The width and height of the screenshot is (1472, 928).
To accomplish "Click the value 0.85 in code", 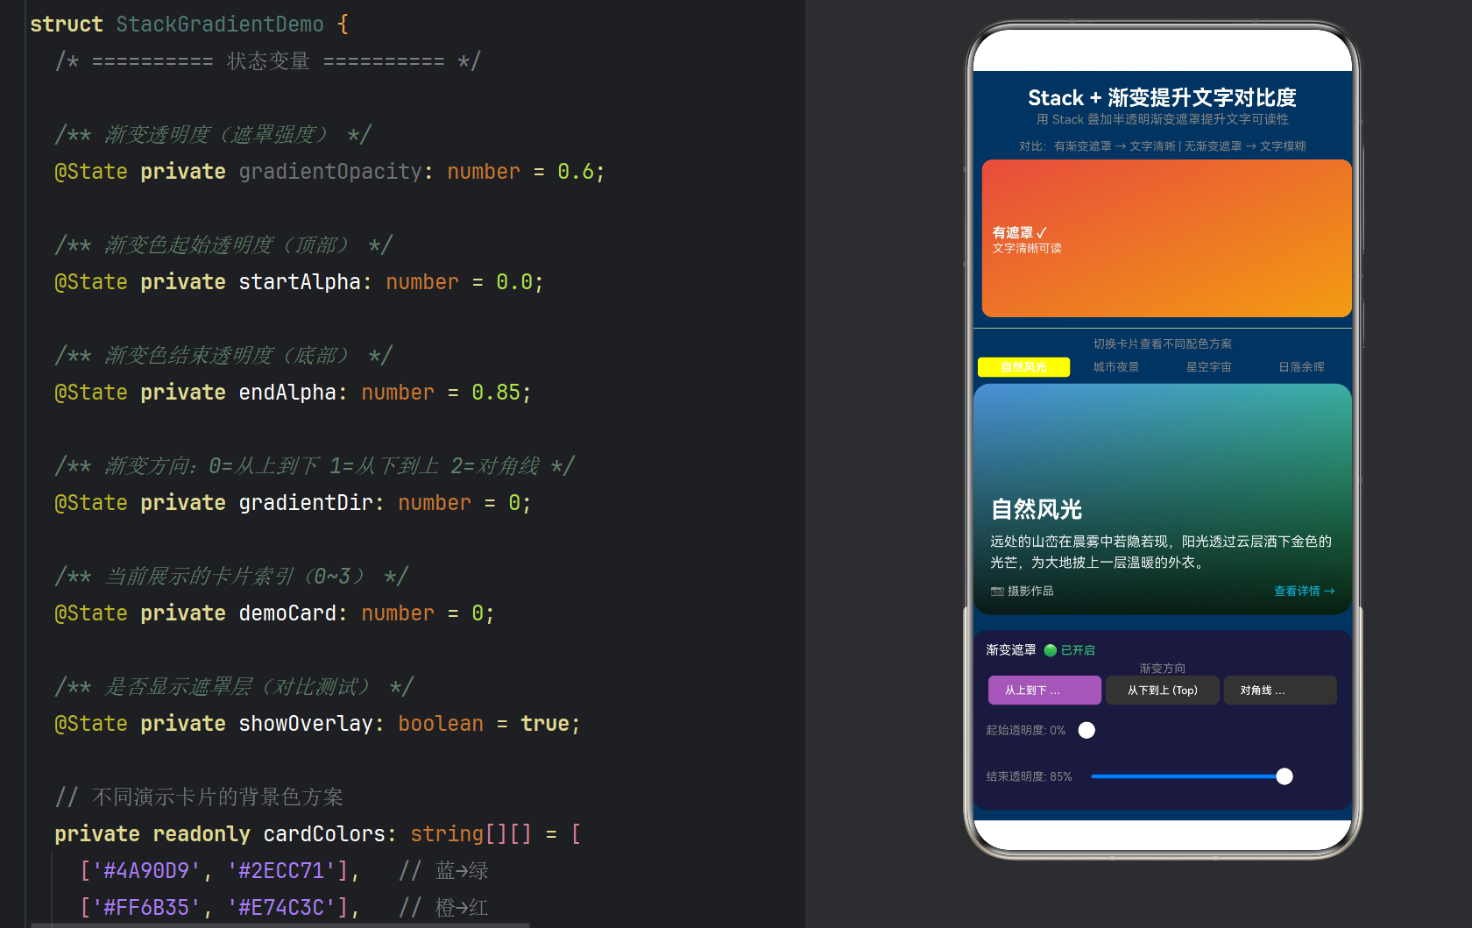I will pos(496,393).
